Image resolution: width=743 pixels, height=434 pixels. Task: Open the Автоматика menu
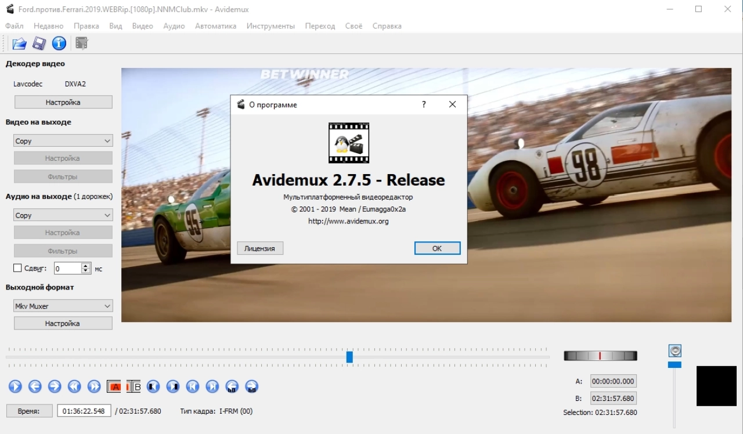tap(216, 26)
